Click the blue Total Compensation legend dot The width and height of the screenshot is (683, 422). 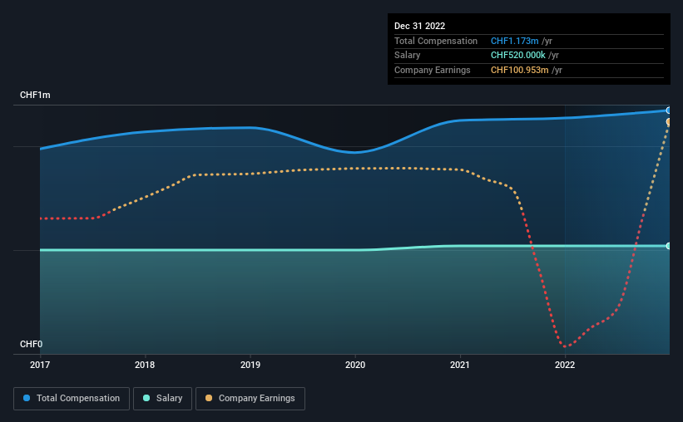point(27,398)
